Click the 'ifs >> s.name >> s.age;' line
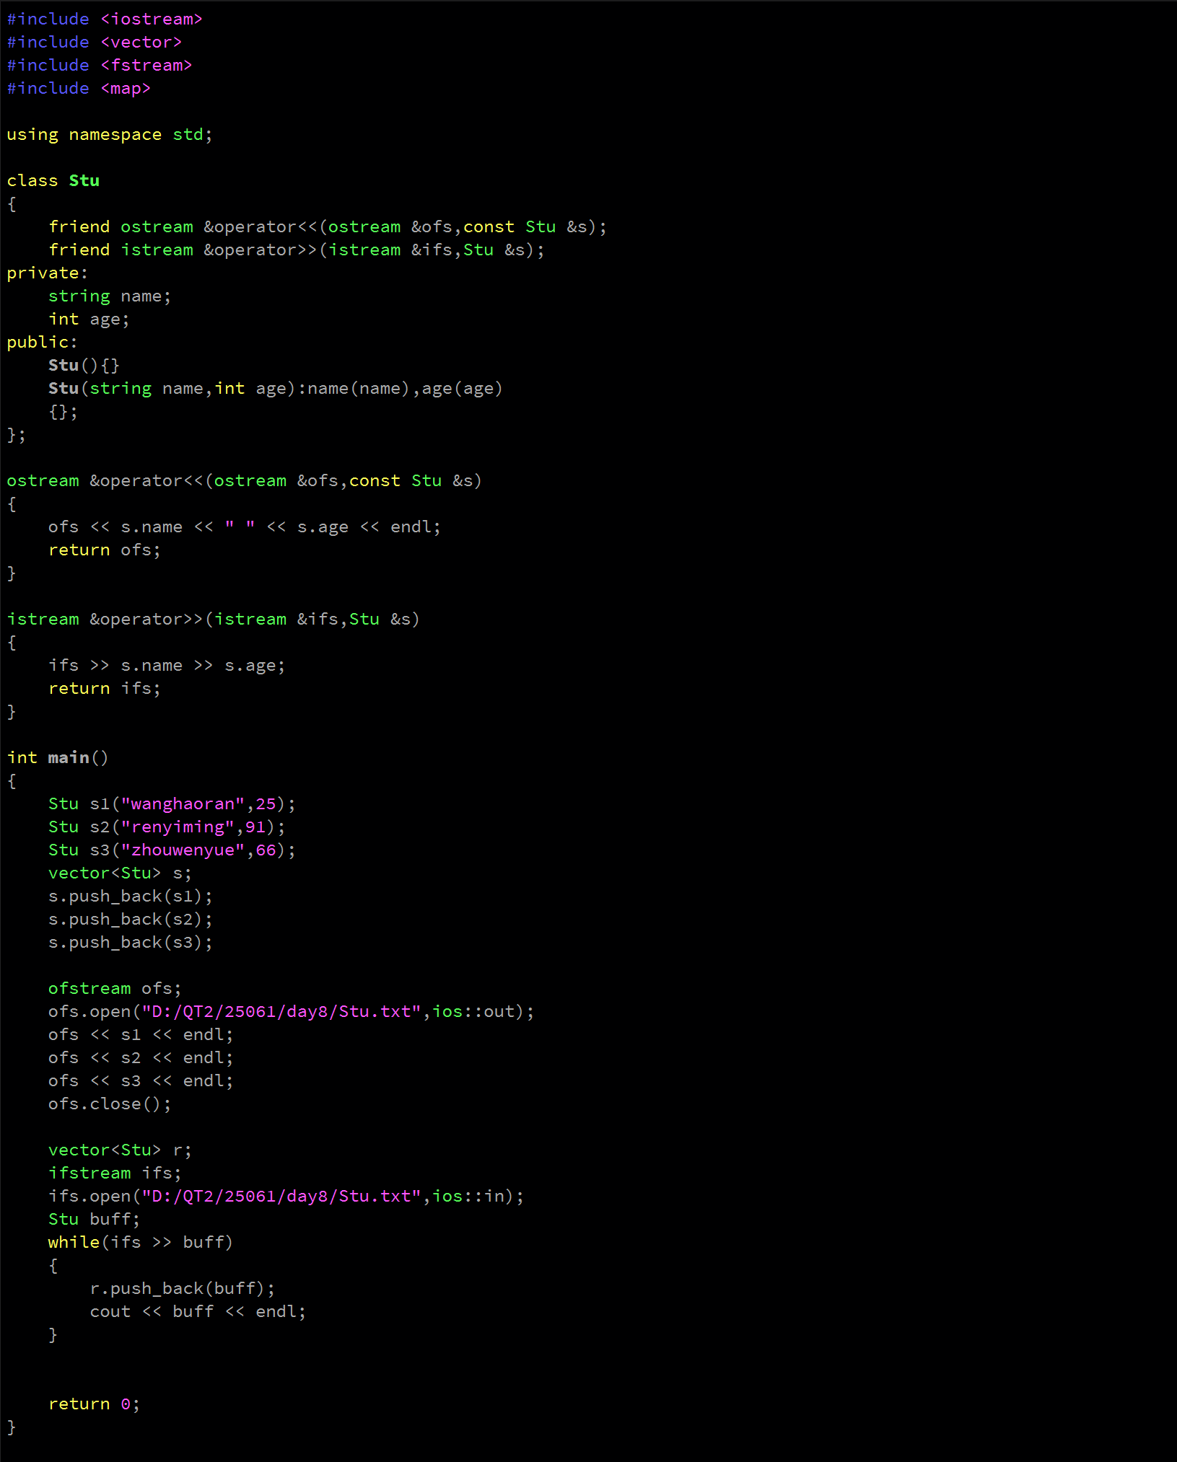 [167, 666]
